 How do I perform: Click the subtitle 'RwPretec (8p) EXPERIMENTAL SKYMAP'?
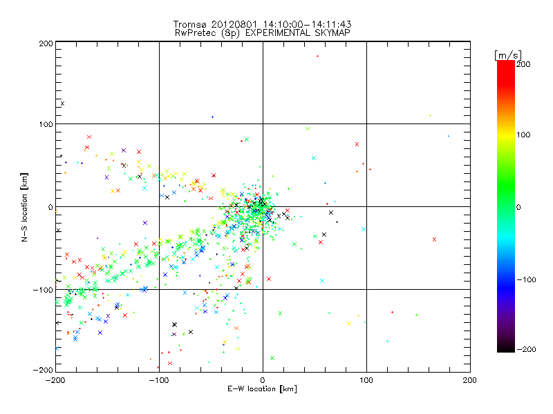262,33
